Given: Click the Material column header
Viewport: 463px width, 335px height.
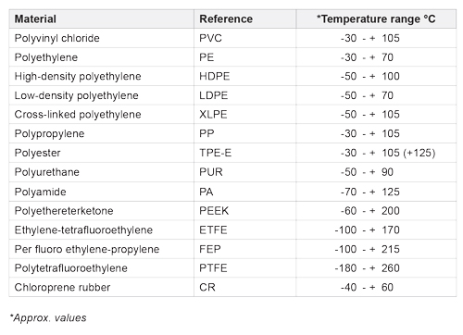Looking at the screenshot, I should click(101, 19).
